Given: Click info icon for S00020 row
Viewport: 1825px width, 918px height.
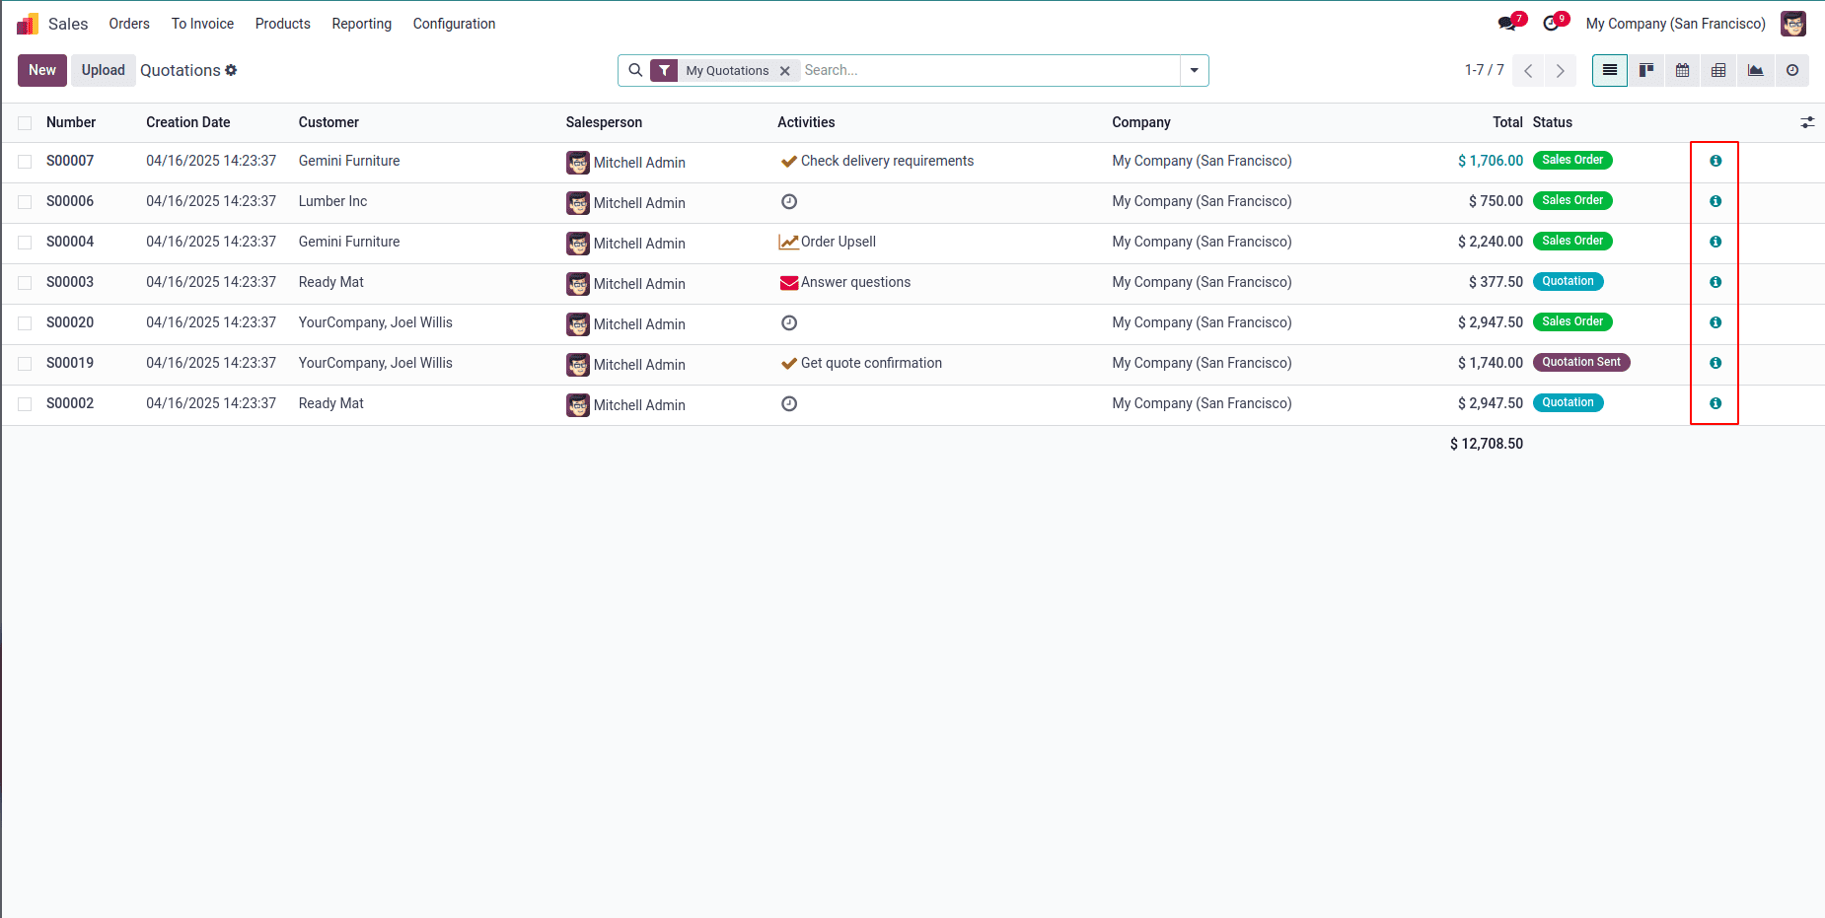Looking at the screenshot, I should pyautogui.click(x=1715, y=322).
